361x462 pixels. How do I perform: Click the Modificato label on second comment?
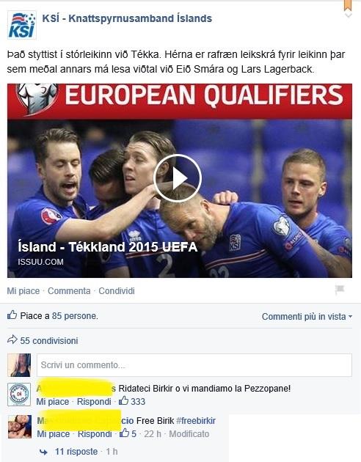coord(189,433)
